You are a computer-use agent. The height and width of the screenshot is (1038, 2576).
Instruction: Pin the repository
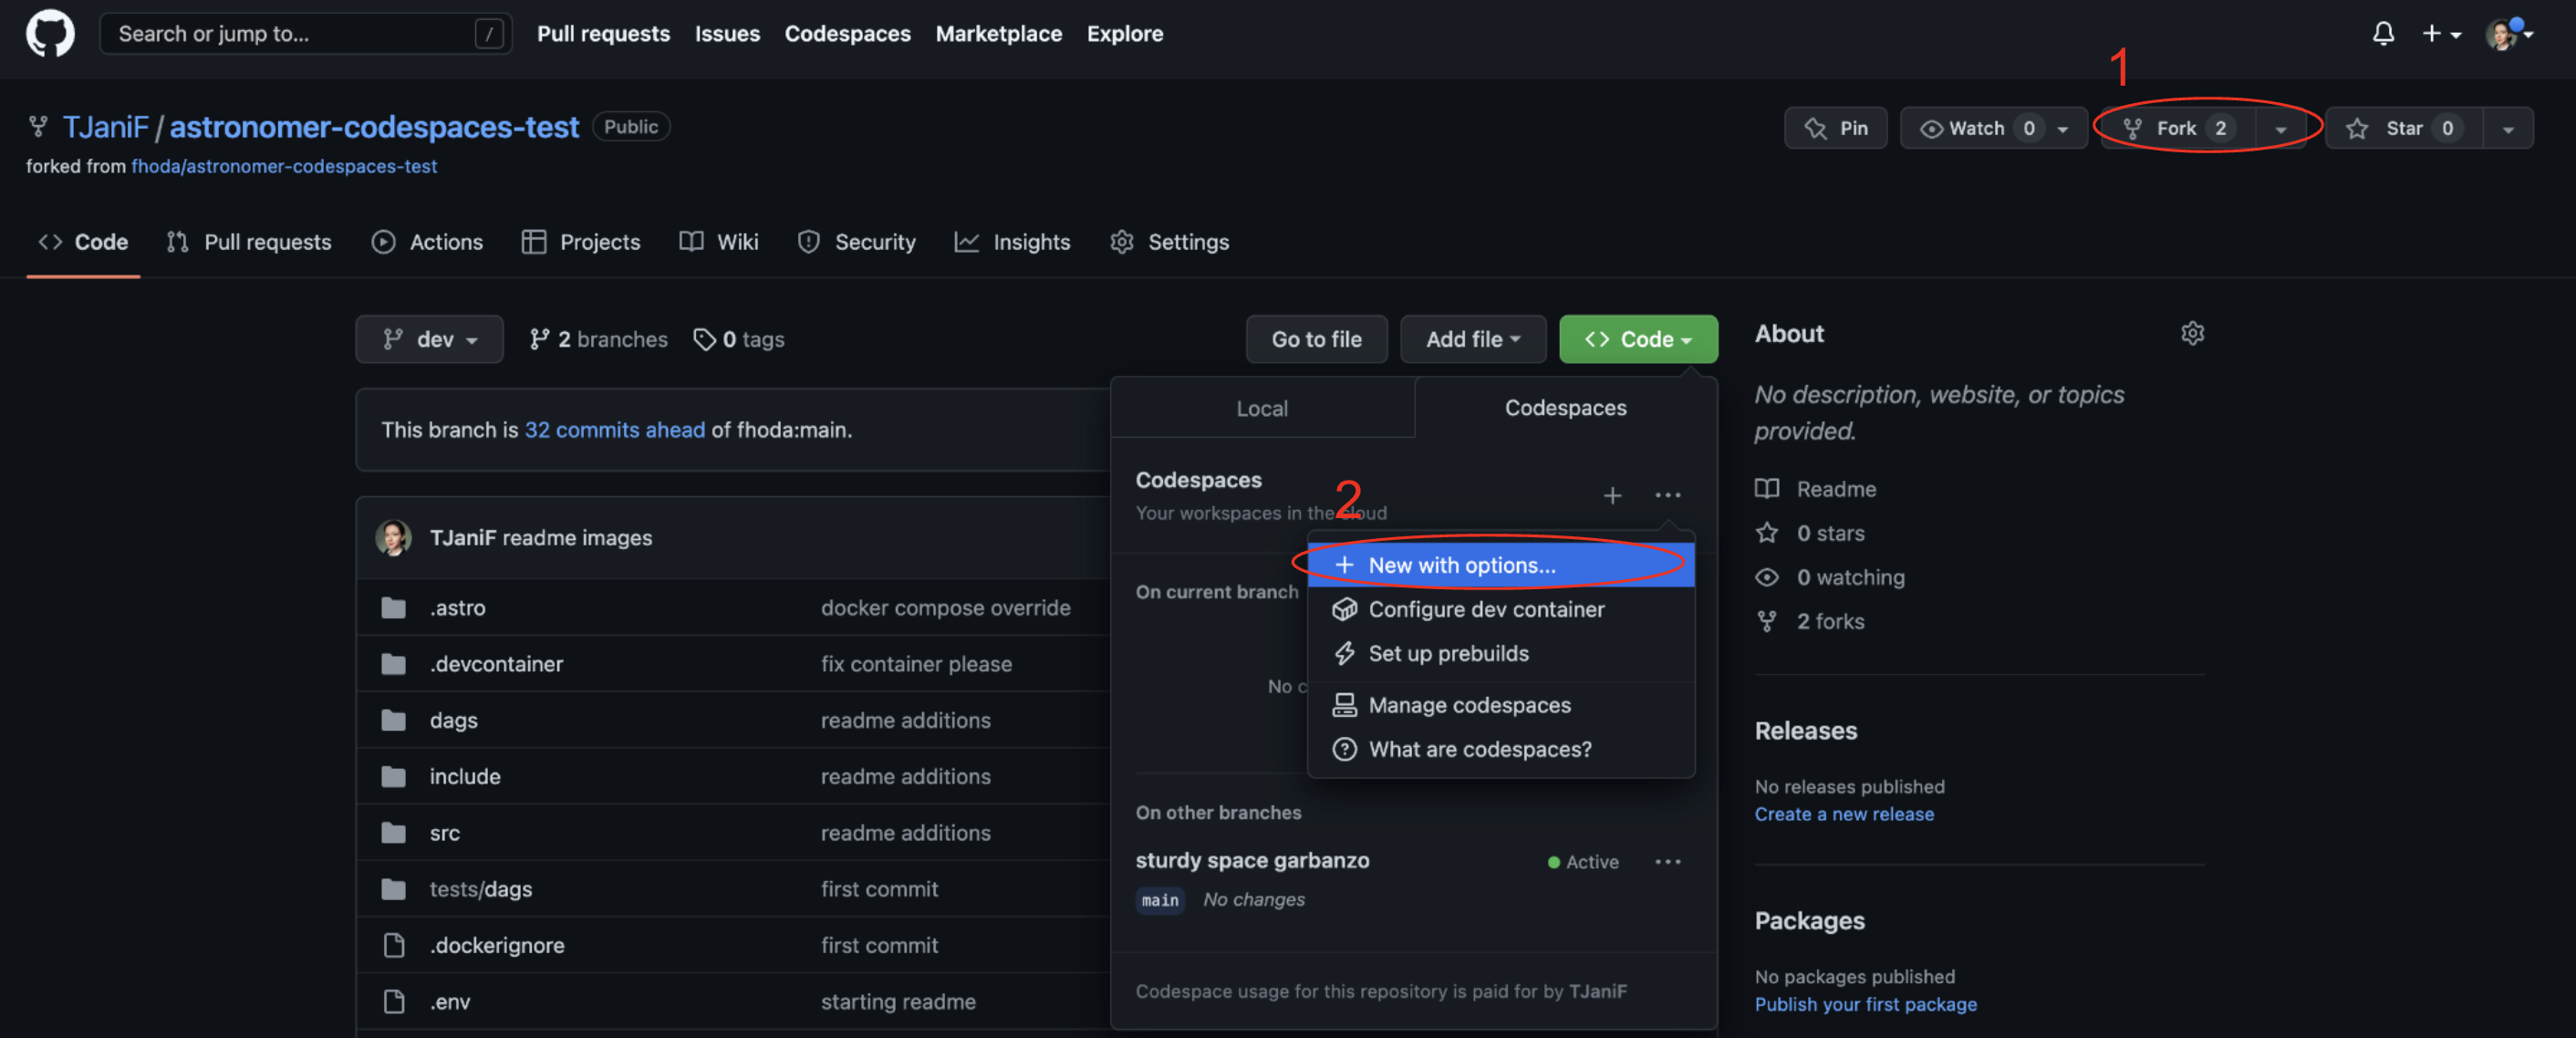click(x=1836, y=128)
